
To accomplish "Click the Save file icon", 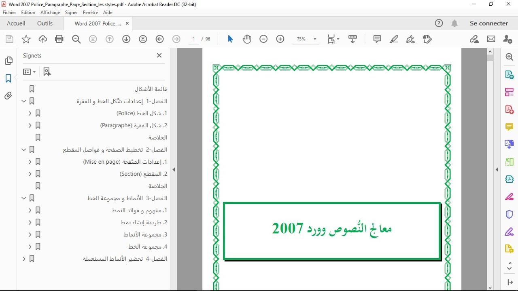I will 9,39.
